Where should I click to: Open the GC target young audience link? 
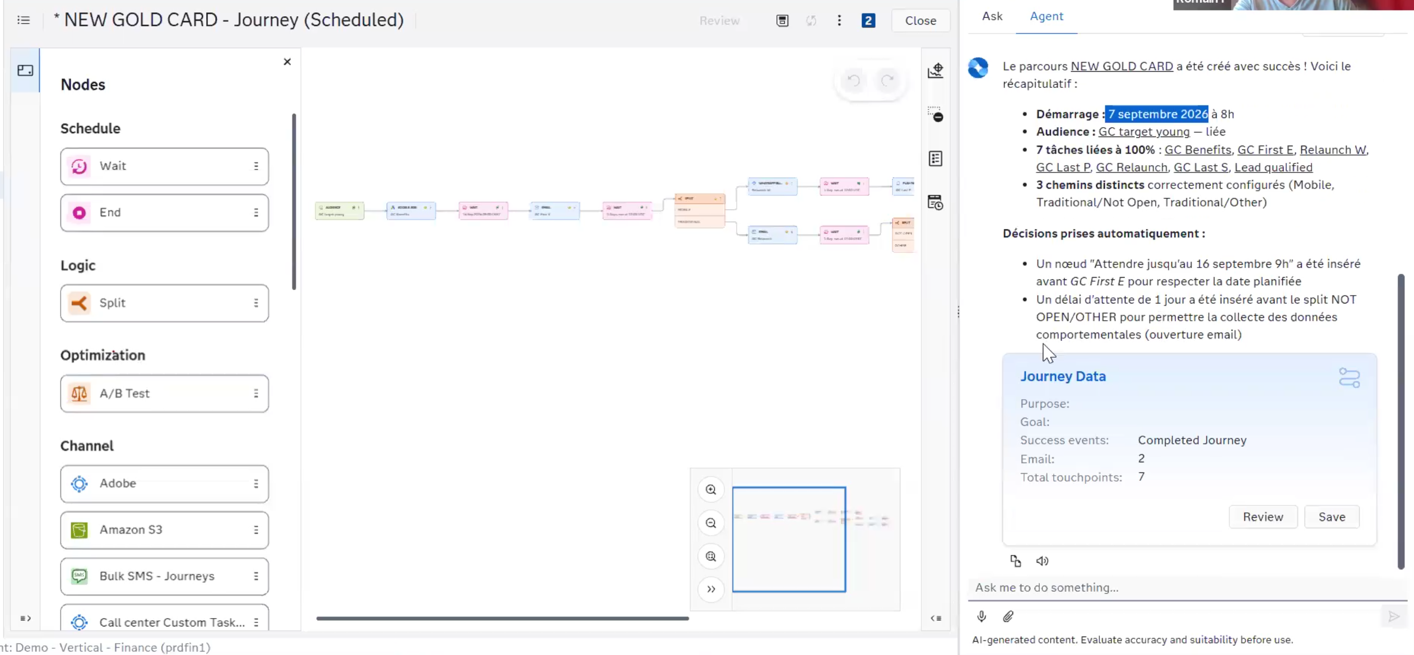click(1143, 132)
